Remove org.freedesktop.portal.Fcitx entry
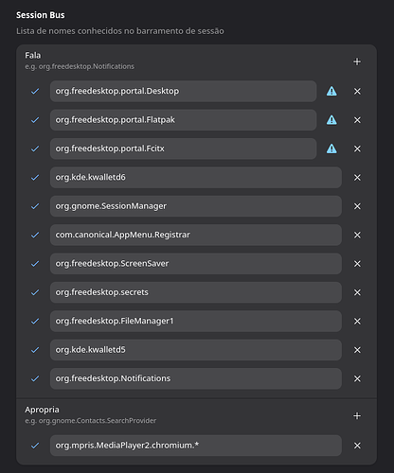Screen dimensions: 394x473 (x=357, y=149)
